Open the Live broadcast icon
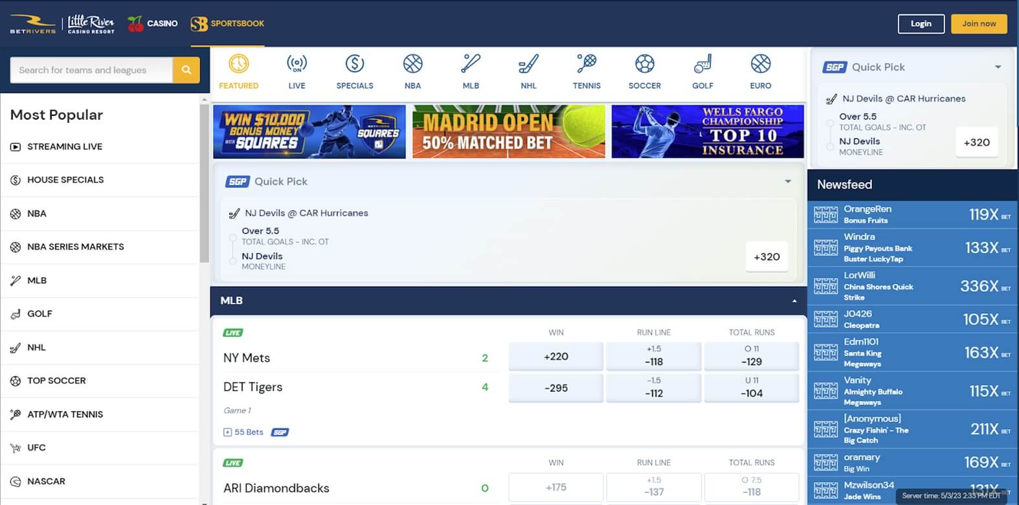Viewport: 1019px width, 505px height. point(297,63)
